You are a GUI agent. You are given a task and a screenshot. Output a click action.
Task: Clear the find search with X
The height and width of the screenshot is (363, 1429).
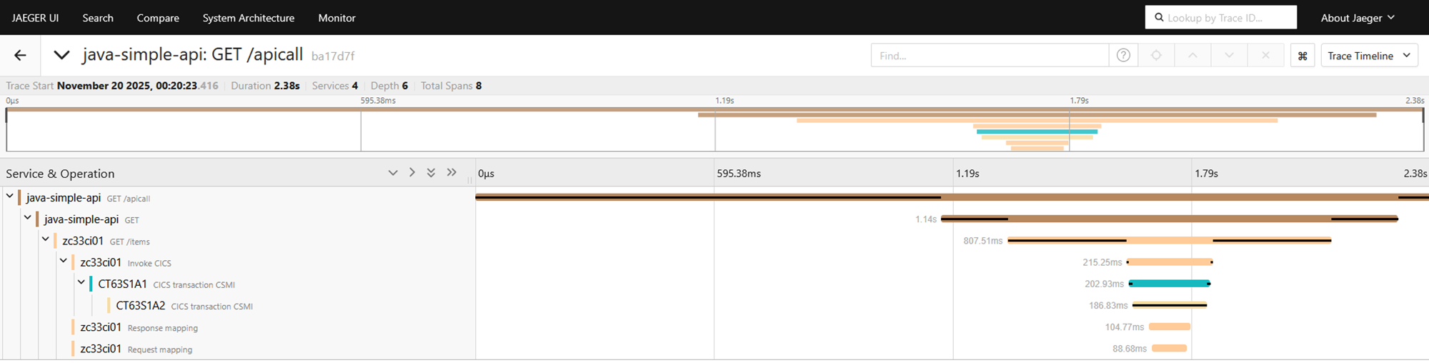click(x=1265, y=55)
